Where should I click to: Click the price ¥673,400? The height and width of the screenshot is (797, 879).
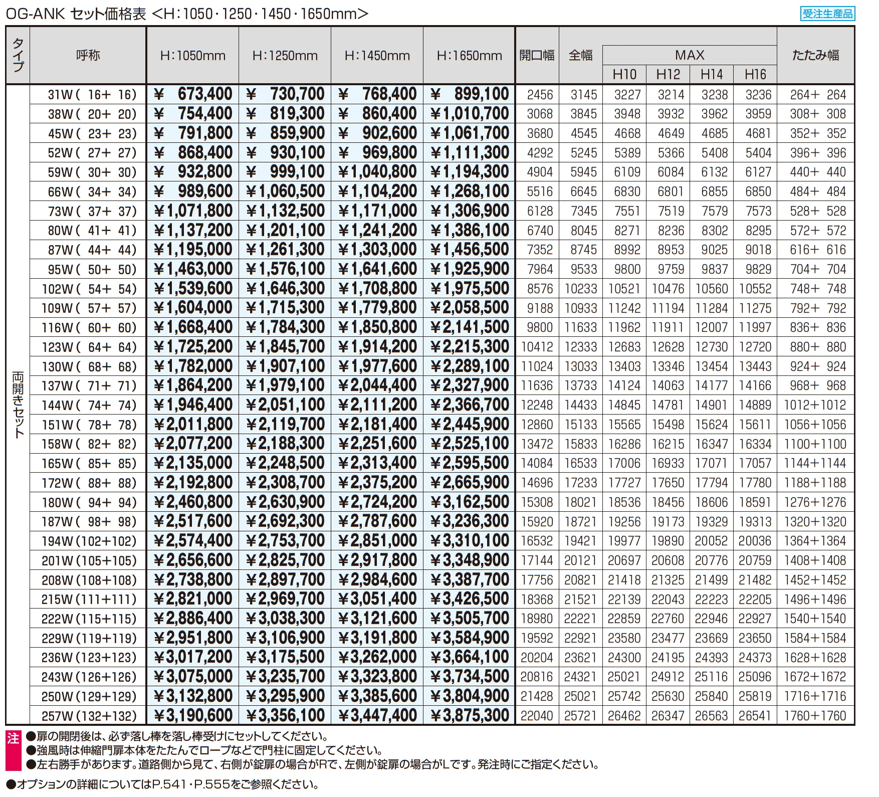point(193,94)
